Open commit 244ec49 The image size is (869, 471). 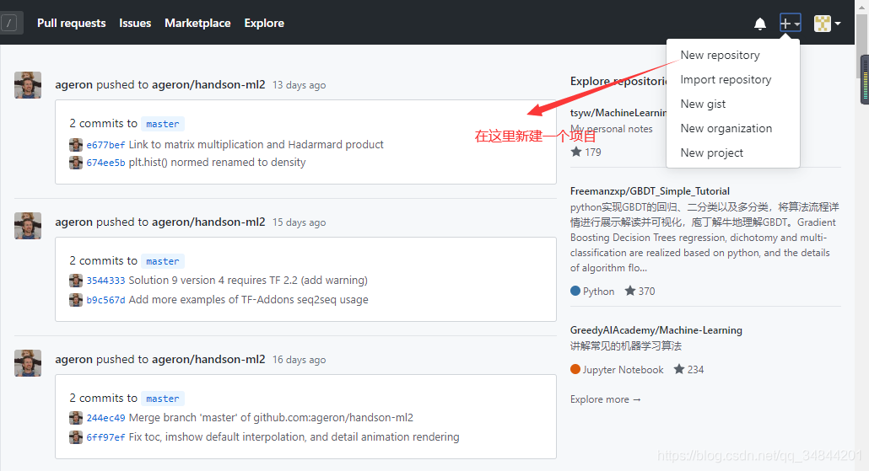pos(105,418)
